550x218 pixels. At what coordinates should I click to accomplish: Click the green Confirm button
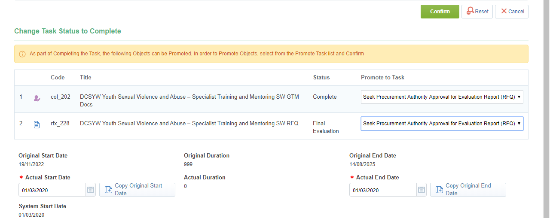tap(440, 12)
